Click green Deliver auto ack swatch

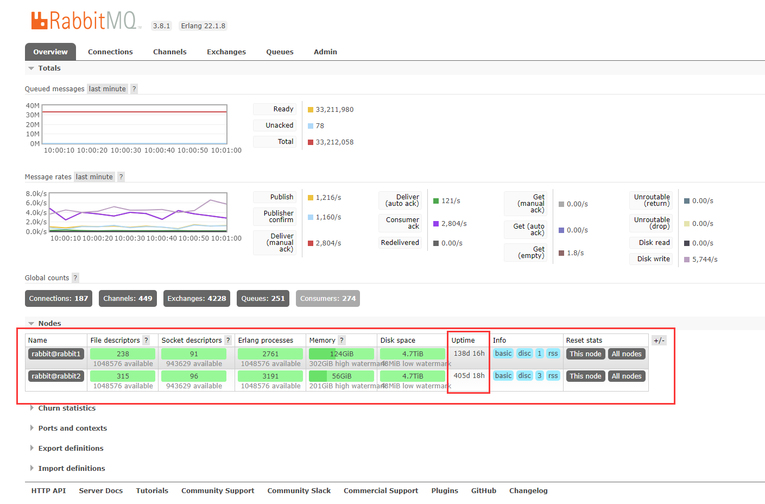(x=436, y=201)
